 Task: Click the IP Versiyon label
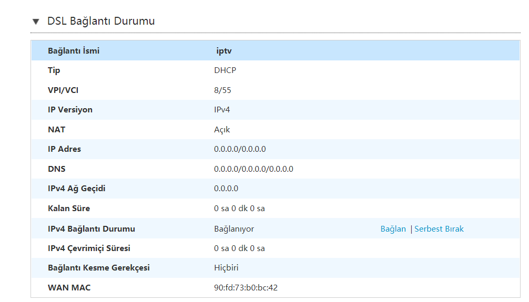70,110
